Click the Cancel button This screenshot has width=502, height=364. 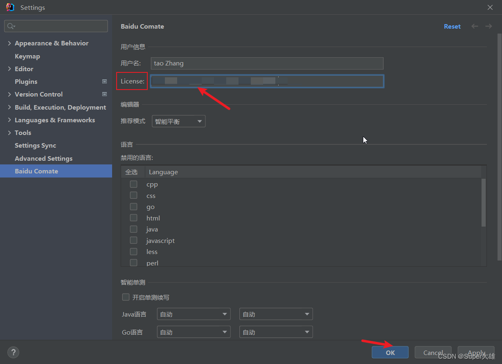coord(433,352)
